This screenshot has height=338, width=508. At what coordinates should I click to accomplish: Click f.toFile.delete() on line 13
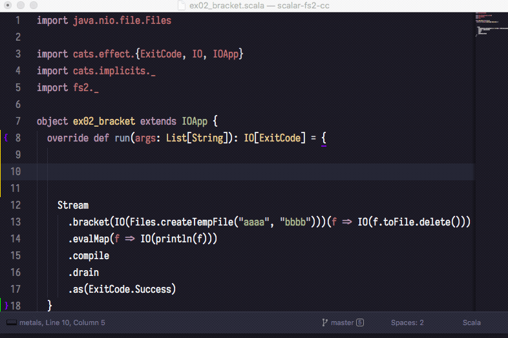[x=417, y=222]
